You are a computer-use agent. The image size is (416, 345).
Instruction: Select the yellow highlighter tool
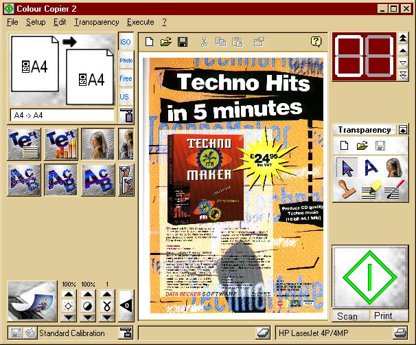(371, 190)
